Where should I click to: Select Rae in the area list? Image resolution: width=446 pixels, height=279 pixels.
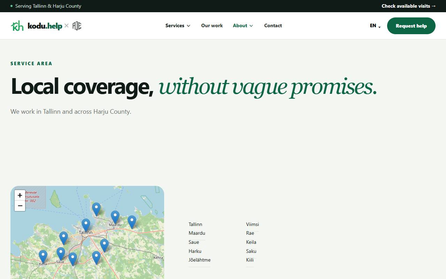coord(250,233)
